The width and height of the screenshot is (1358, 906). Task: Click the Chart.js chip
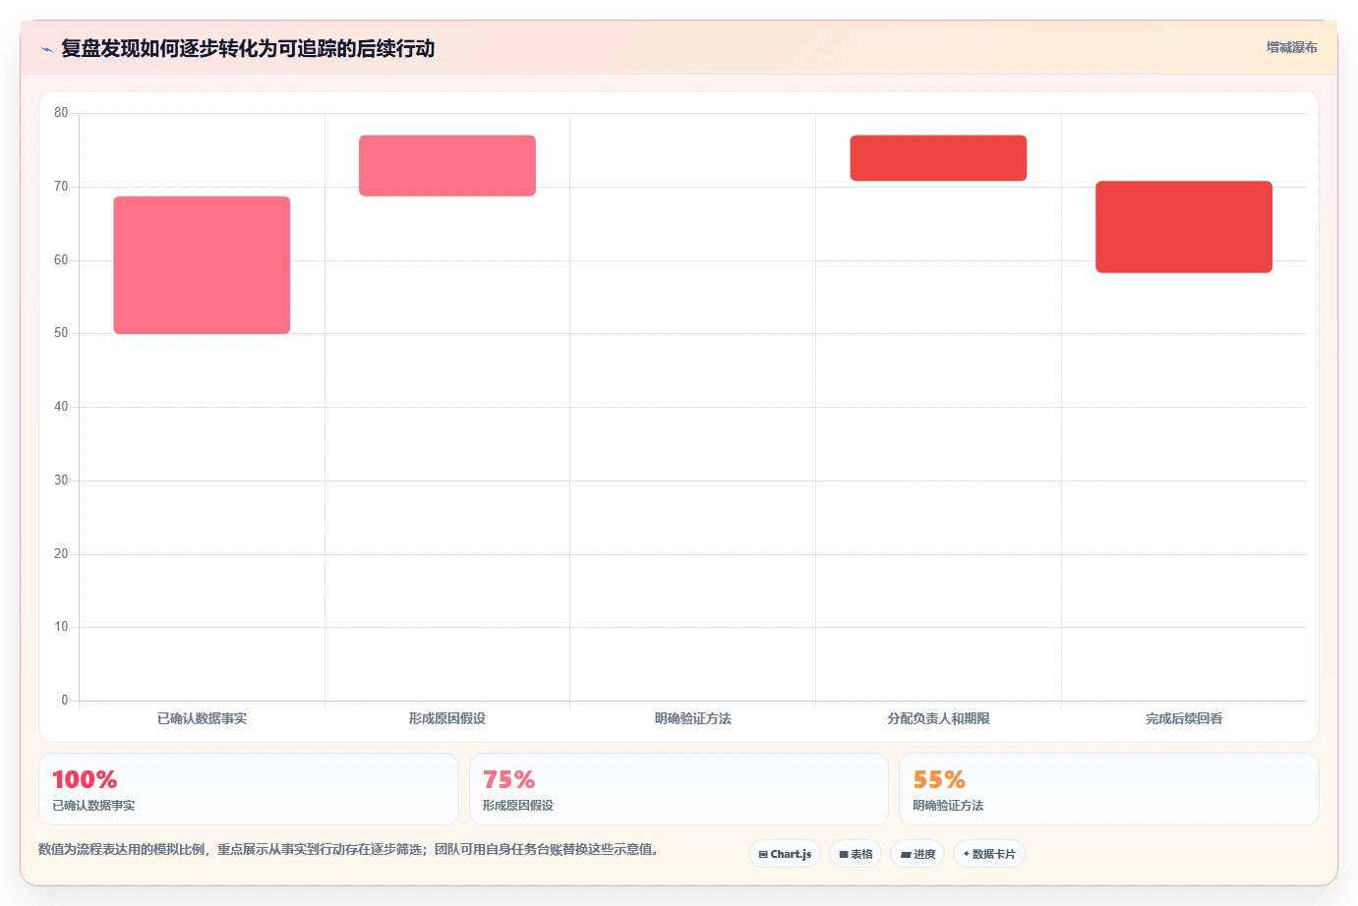(785, 854)
